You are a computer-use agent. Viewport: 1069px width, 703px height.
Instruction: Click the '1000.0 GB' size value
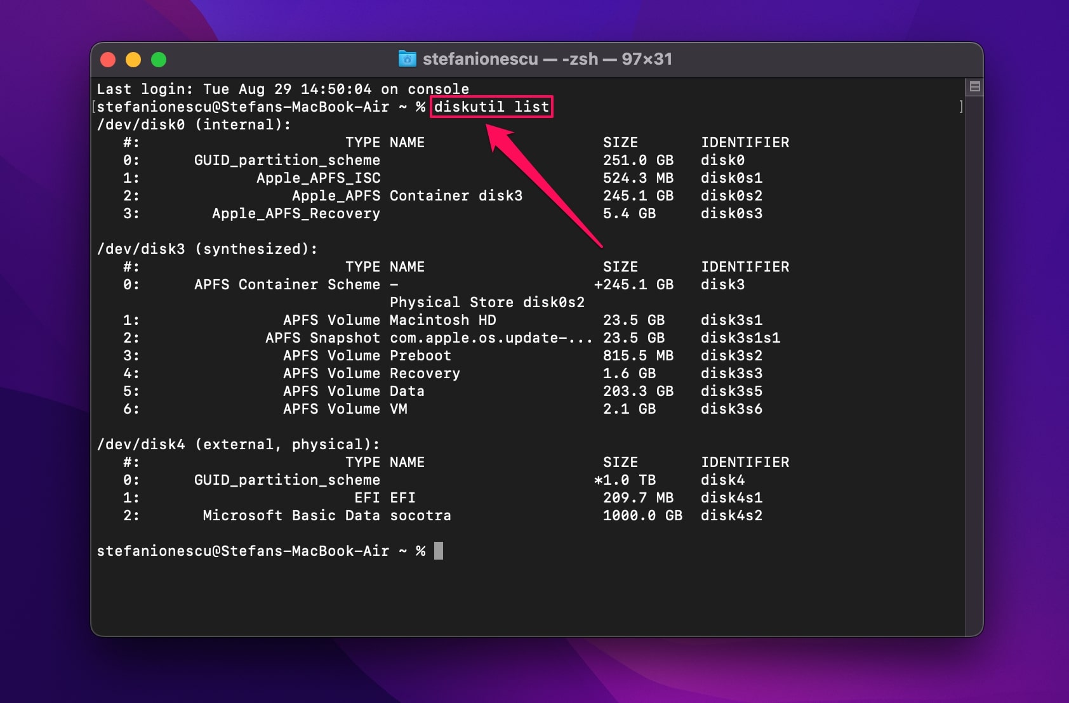tap(642, 515)
